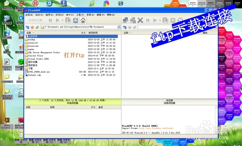Screen dimensions: 242x146
Task: Click remote pane transfer queue icon
Action: point(165,20)
